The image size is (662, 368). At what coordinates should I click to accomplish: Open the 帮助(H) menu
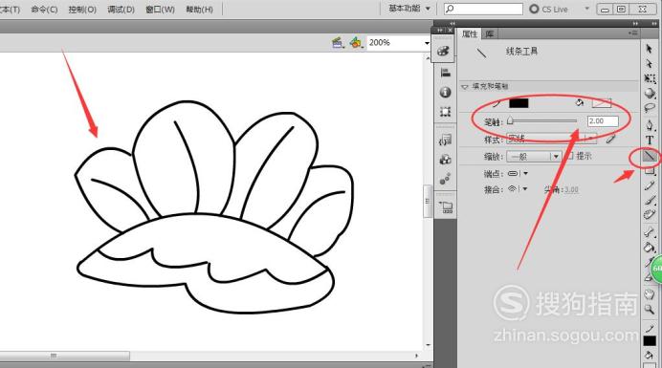point(199,9)
